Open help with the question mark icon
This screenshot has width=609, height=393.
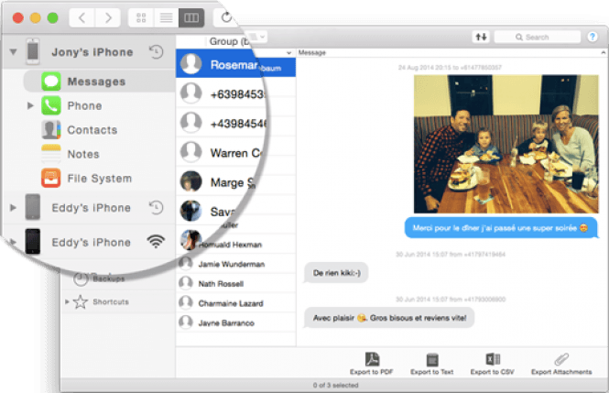click(x=593, y=37)
